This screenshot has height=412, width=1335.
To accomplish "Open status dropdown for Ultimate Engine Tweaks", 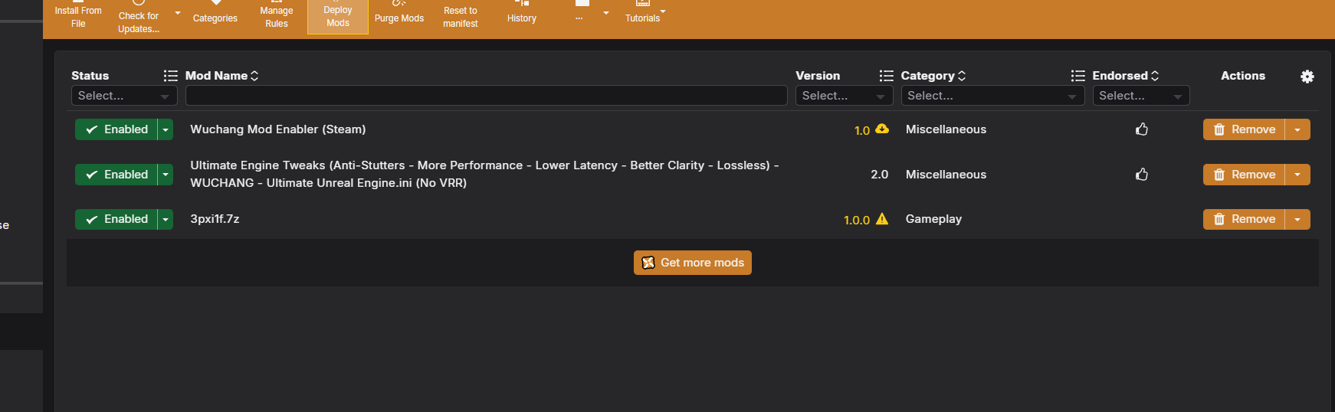I will pyautogui.click(x=166, y=175).
